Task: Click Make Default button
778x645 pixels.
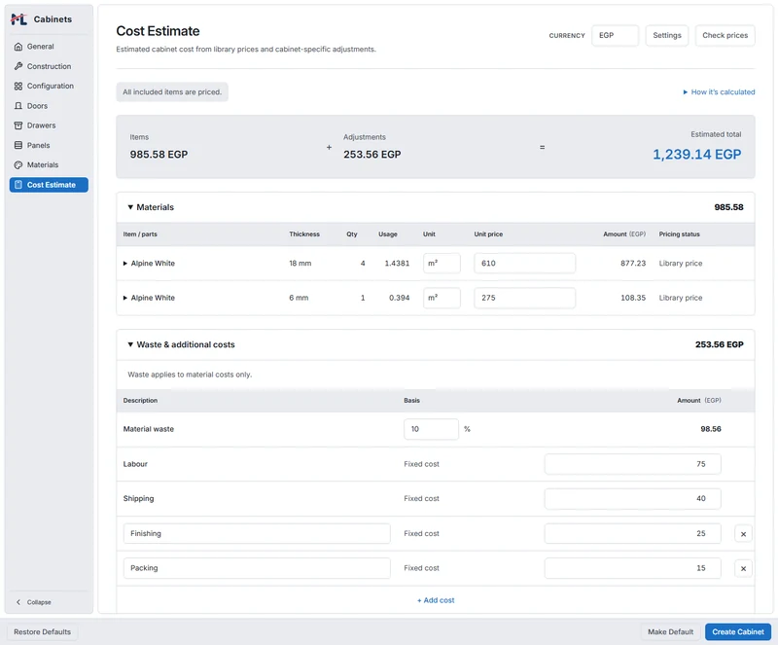Action: (x=670, y=632)
